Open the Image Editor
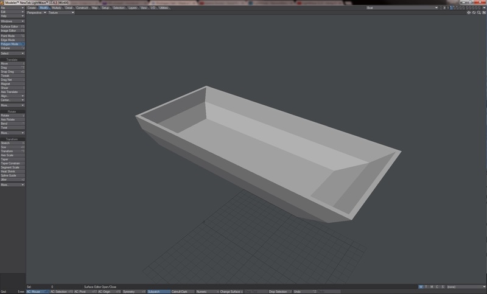The width and height of the screenshot is (487, 294). (x=12, y=30)
